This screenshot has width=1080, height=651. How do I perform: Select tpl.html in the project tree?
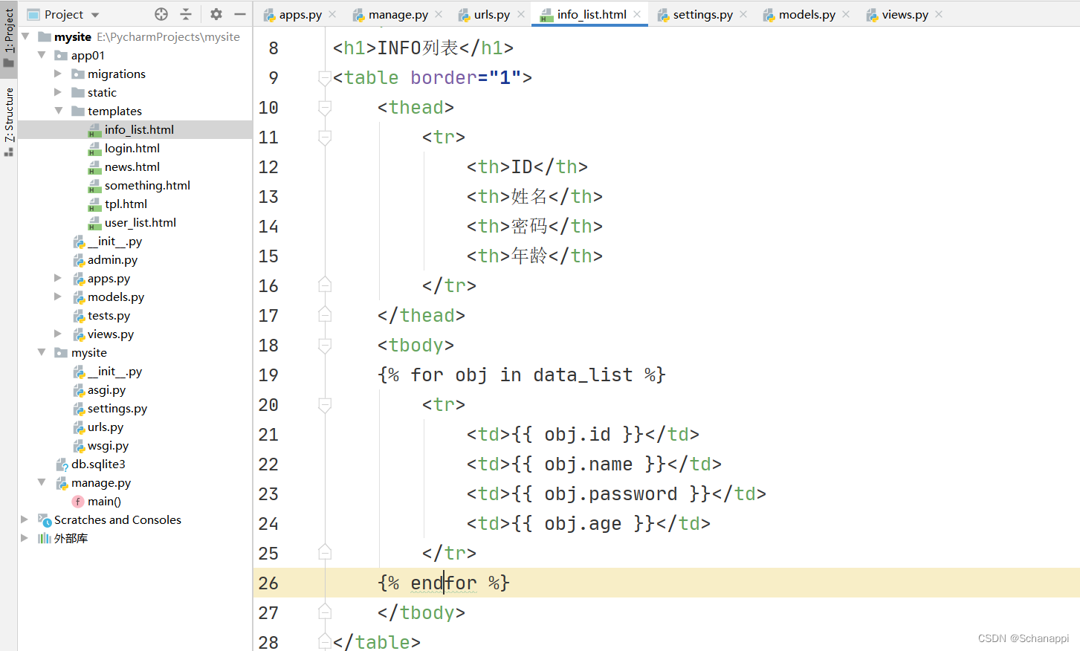(126, 204)
